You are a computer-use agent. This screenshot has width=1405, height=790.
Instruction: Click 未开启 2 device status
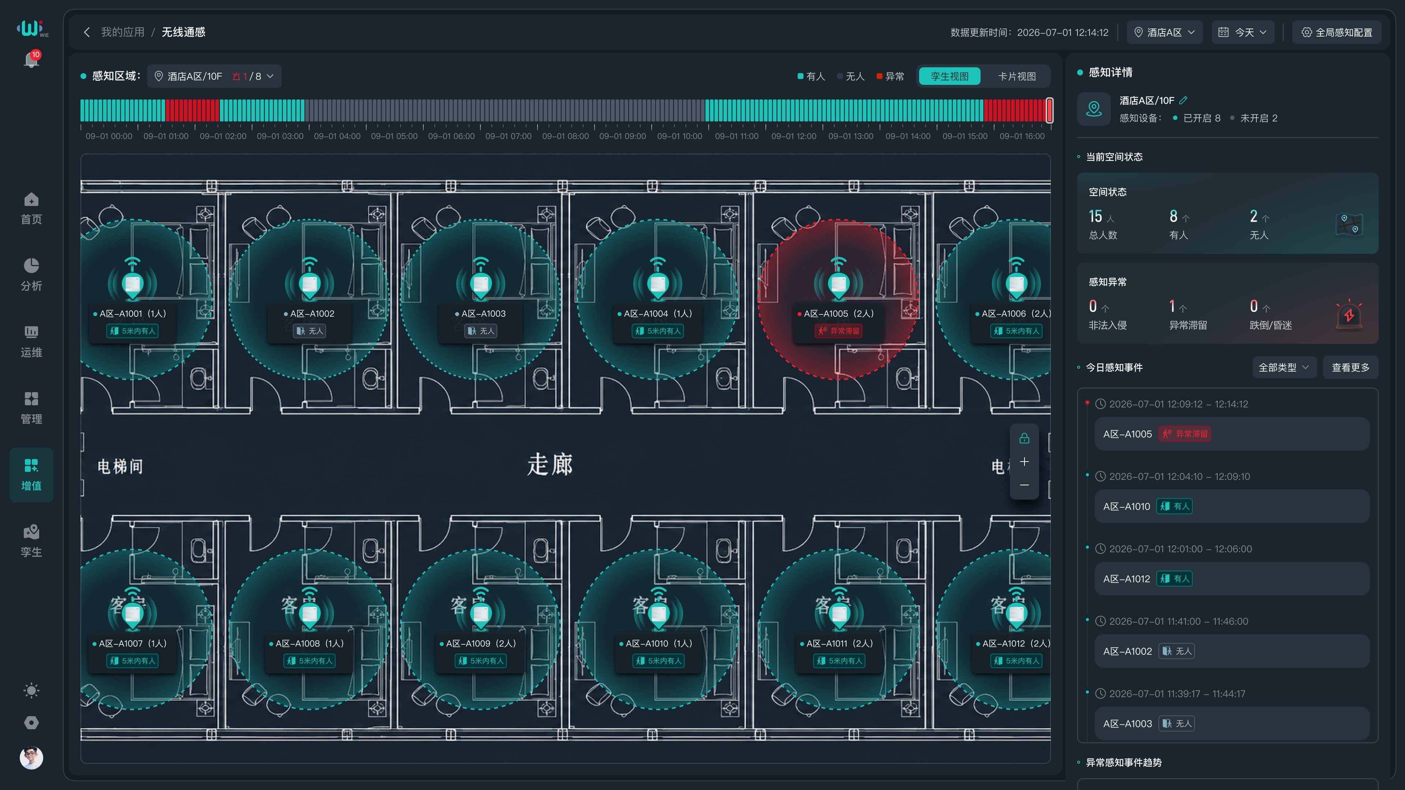(1254, 118)
